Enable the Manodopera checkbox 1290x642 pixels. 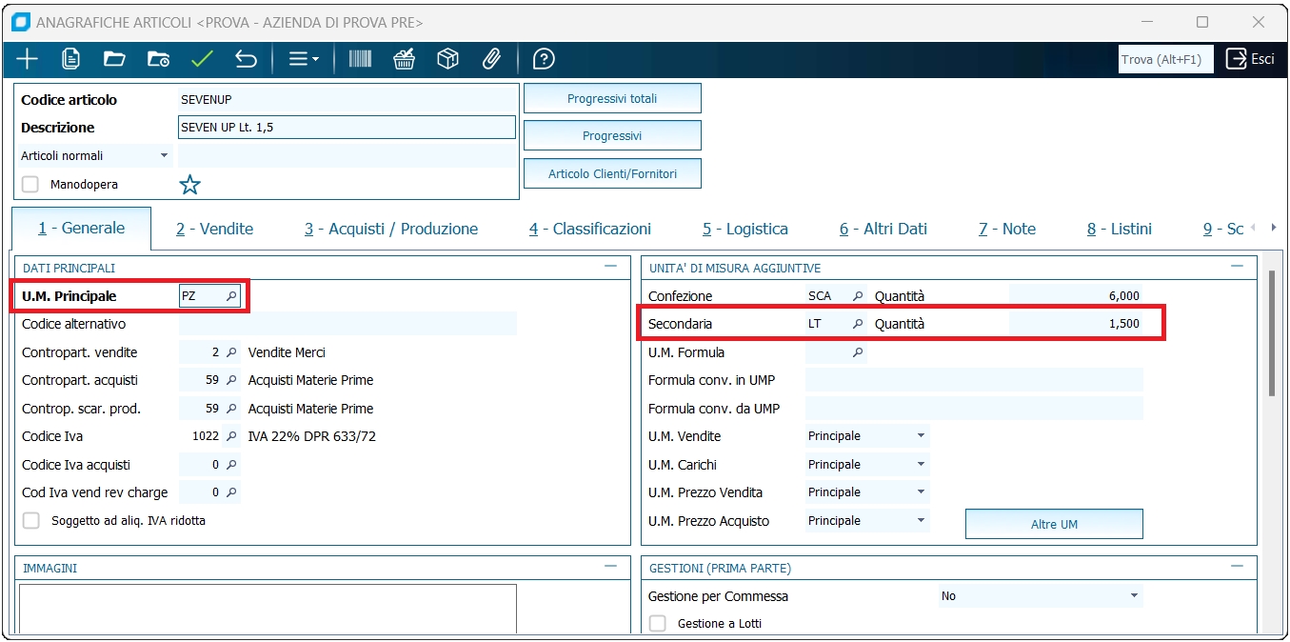(30, 185)
